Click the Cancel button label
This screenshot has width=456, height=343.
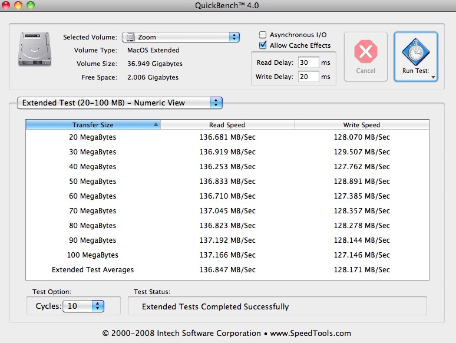[365, 71]
